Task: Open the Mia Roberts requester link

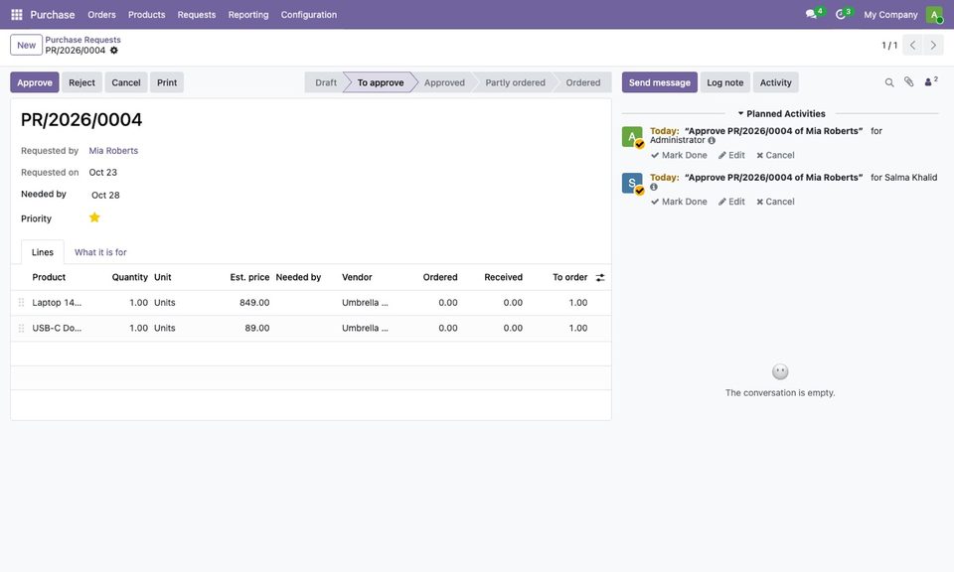Action: coord(113,151)
